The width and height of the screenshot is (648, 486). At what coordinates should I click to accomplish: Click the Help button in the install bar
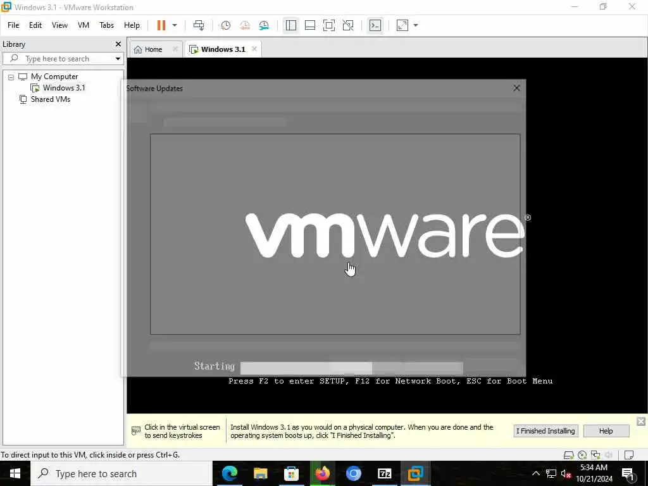[x=606, y=431]
